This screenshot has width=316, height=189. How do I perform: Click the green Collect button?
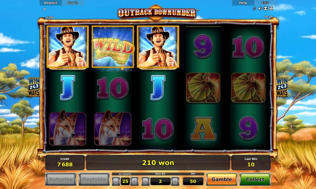(255, 179)
